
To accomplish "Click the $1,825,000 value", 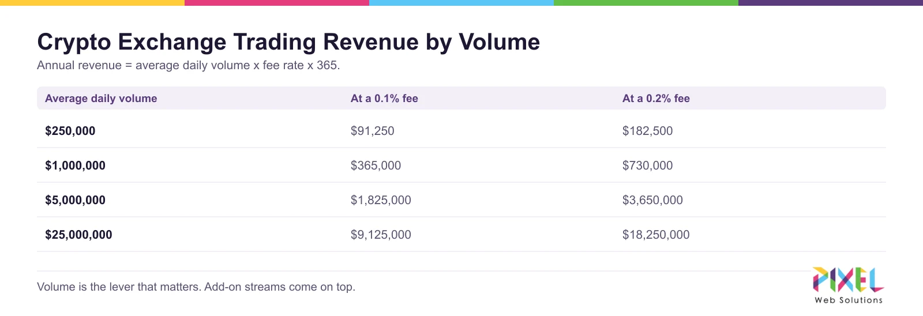I will (x=381, y=200).
